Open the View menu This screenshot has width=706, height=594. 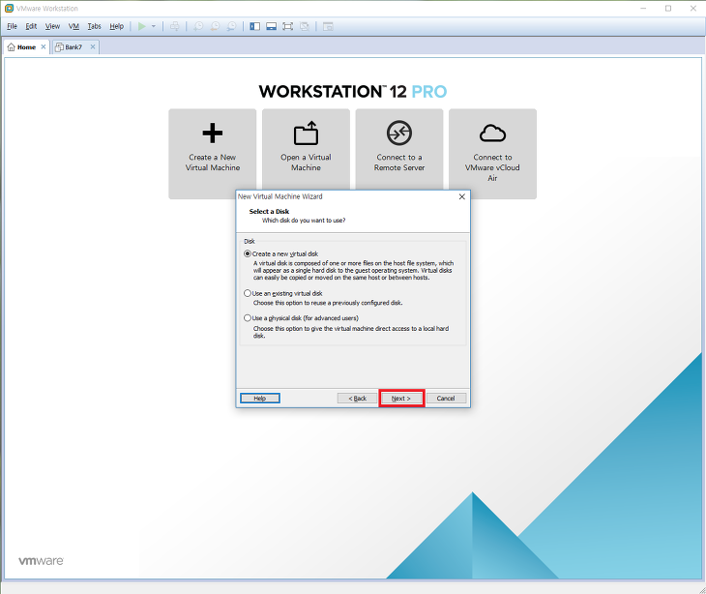coord(52,26)
